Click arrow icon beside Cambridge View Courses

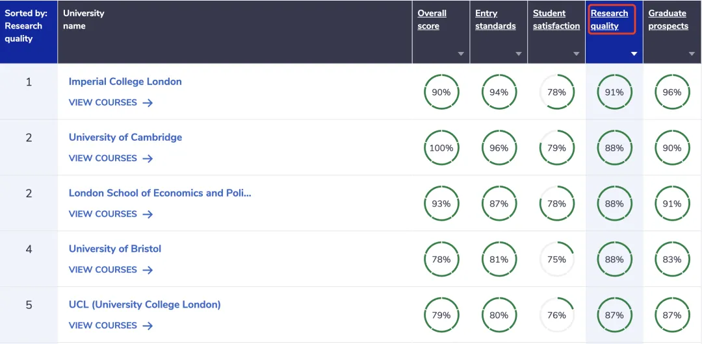pos(148,158)
